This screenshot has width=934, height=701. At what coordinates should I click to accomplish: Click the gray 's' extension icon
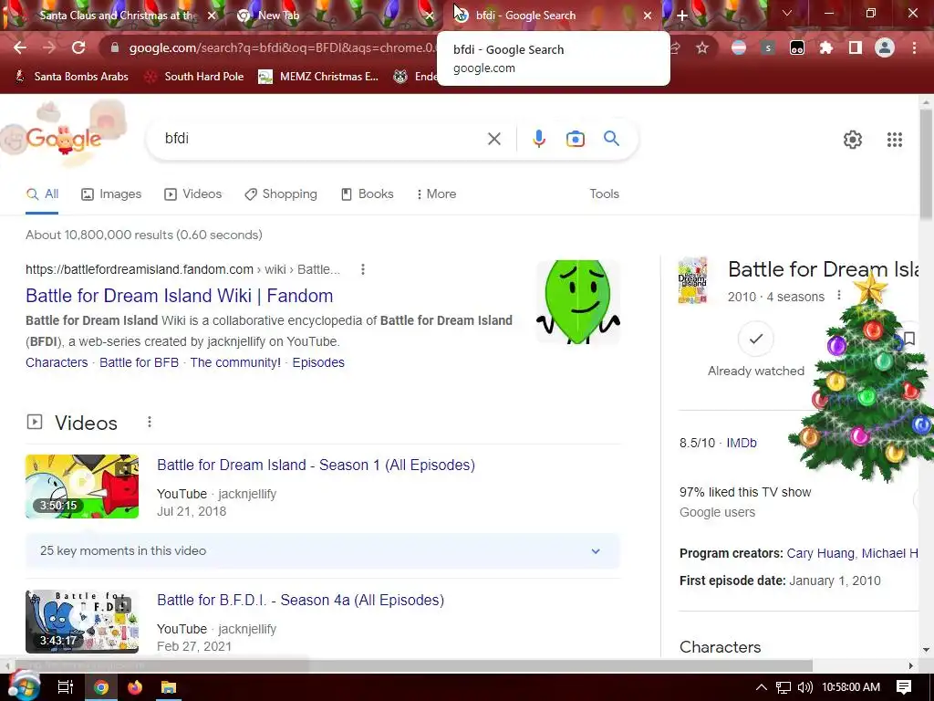768,47
